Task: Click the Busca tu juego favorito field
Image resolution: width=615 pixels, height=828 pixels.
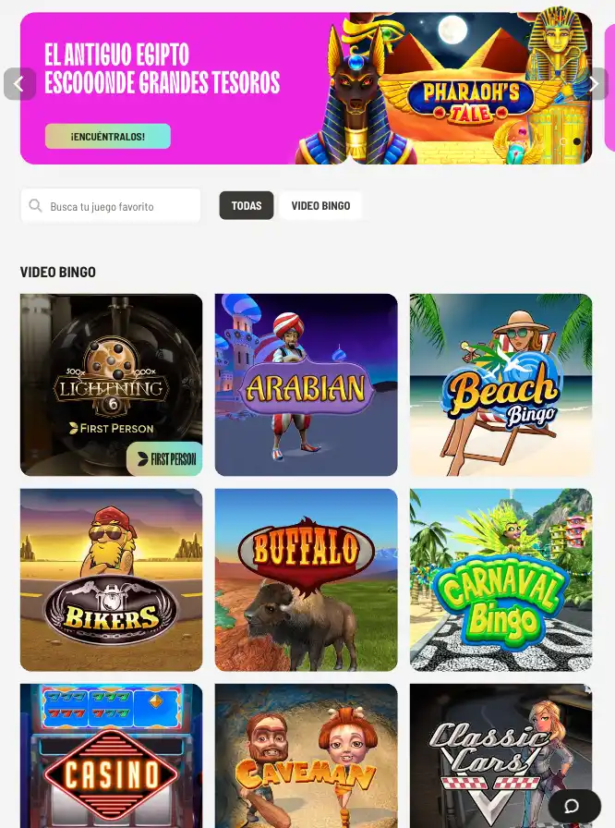Action: 111,205
